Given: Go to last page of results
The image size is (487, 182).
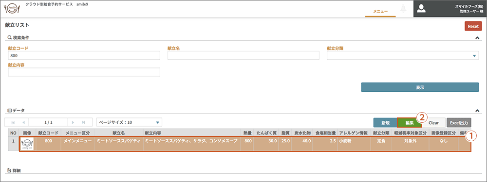Looking at the screenshot, I should pos(84,122).
